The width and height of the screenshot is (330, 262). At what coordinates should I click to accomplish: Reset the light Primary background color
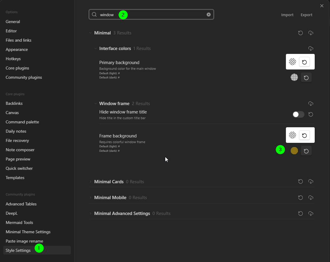coord(304,62)
